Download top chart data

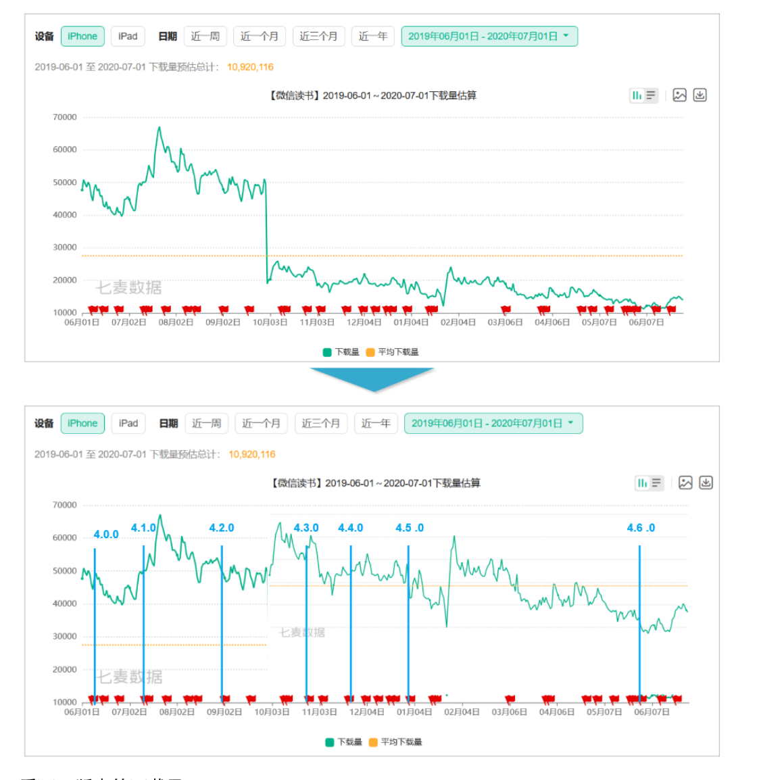point(700,95)
